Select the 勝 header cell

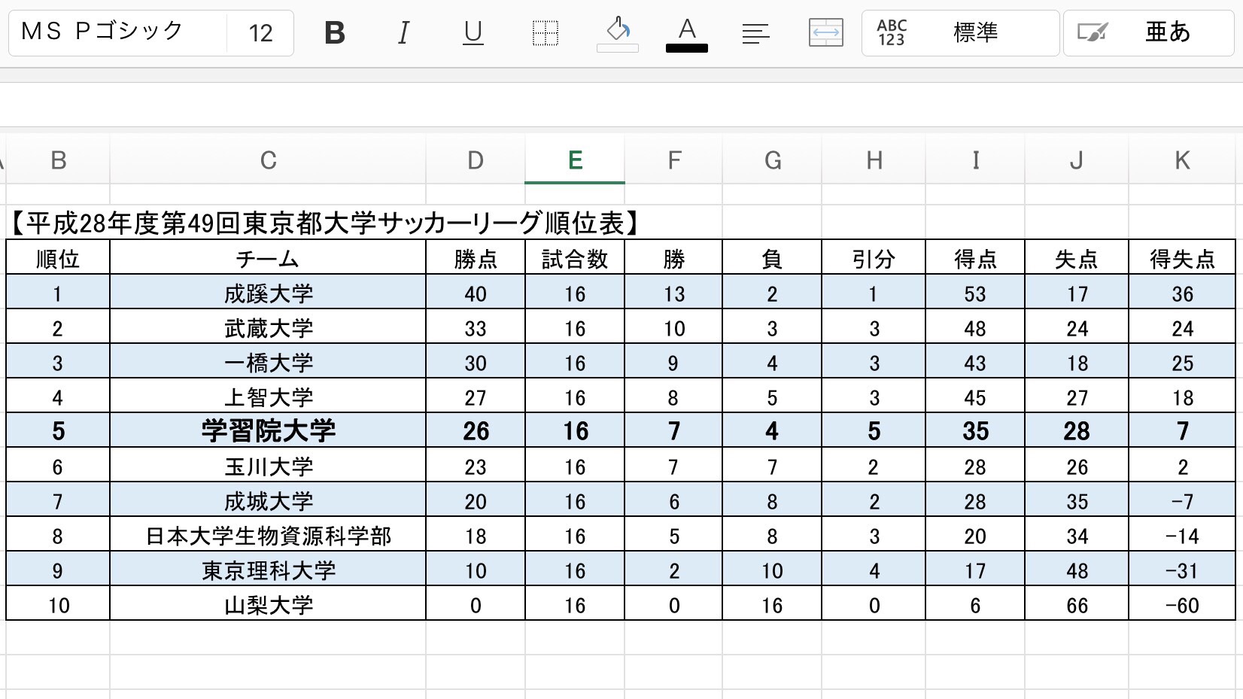tap(673, 258)
